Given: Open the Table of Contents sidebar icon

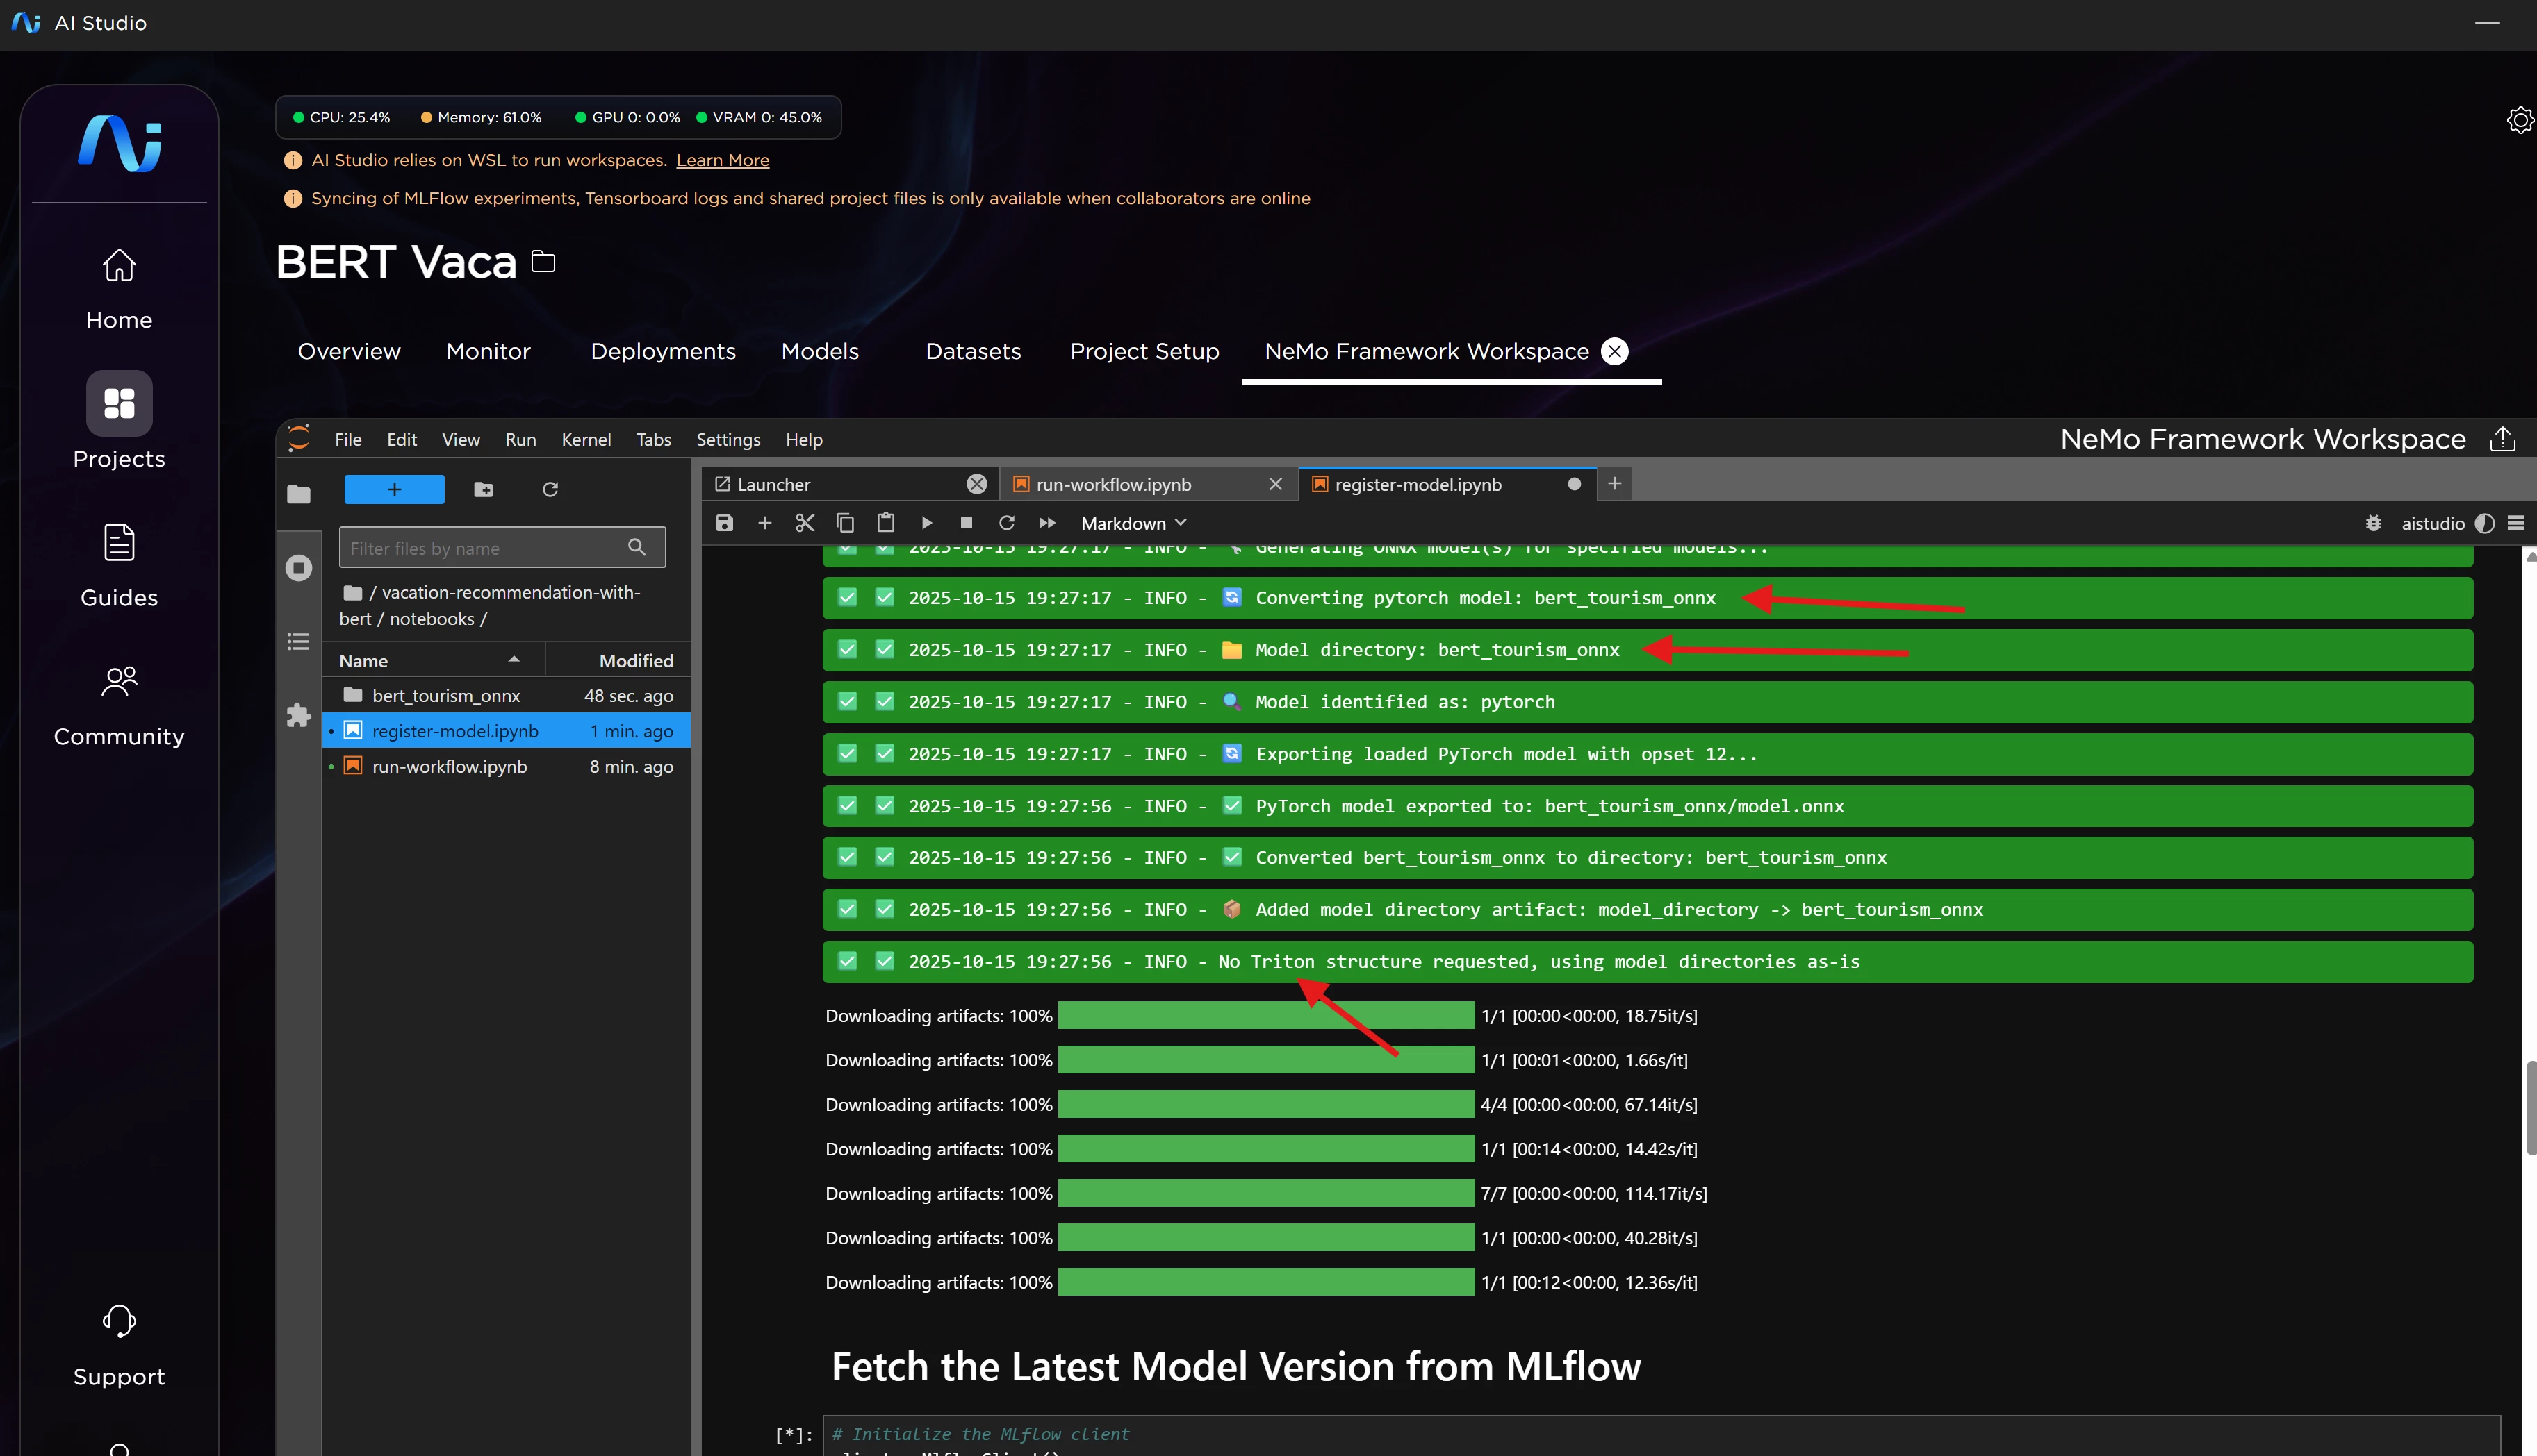Looking at the screenshot, I should pyautogui.click(x=298, y=641).
